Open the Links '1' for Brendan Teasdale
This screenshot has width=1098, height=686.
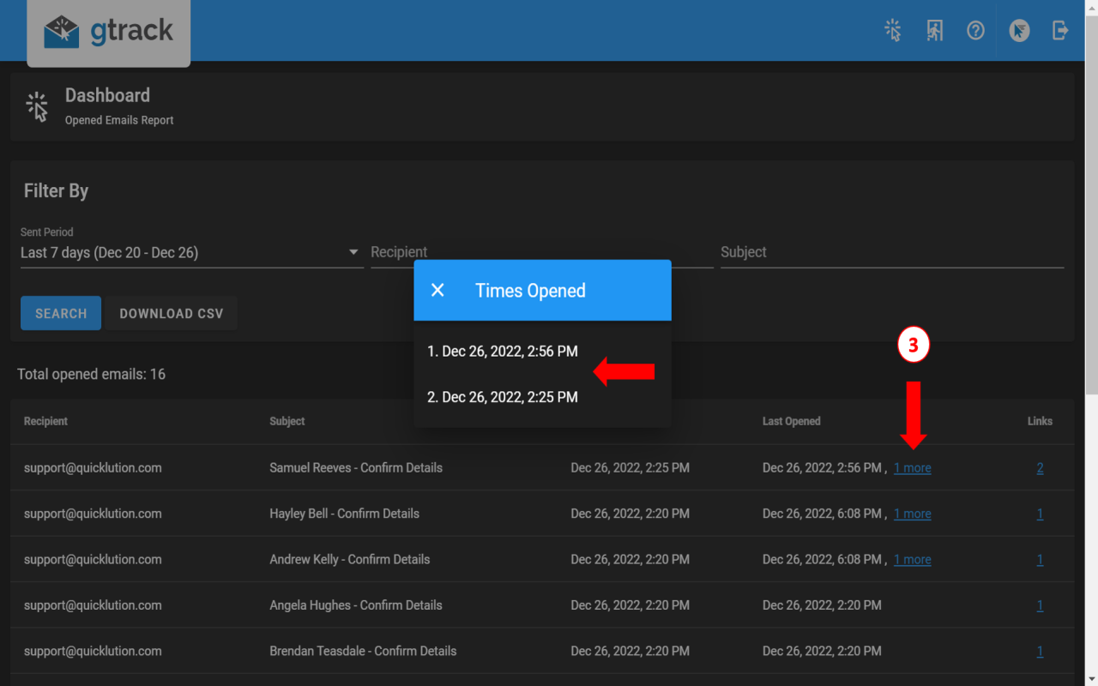pyautogui.click(x=1040, y=650)
